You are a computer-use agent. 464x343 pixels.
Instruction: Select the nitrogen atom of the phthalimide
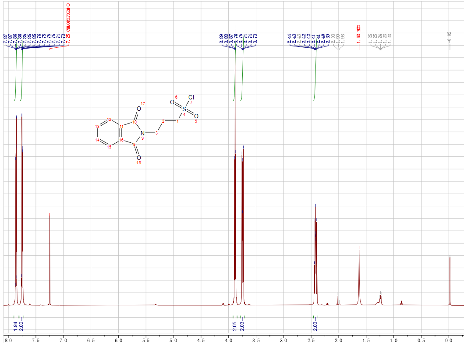click(x=142, y=132)
